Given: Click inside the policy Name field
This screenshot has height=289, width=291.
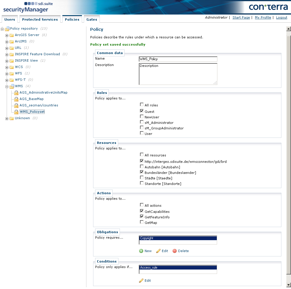Looking at the screenshot, I should tap(178, 59).
